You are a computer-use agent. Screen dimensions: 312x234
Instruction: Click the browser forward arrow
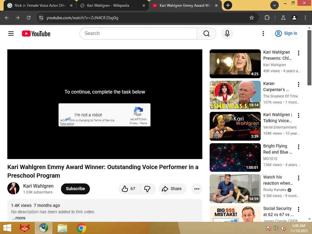[x=18, y=18]
